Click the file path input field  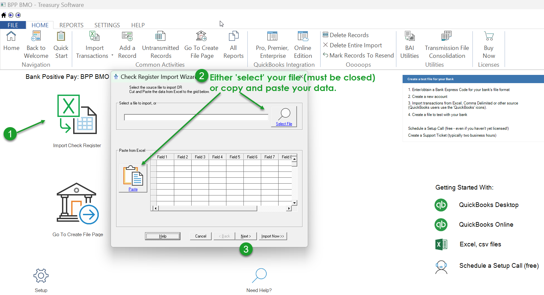(x=196, y=118)
